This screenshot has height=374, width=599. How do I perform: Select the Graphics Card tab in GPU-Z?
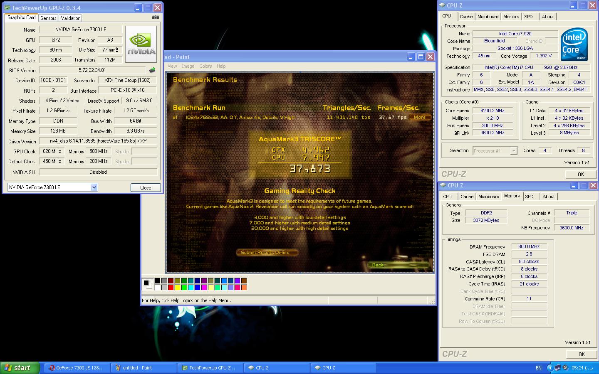point(21,17)
